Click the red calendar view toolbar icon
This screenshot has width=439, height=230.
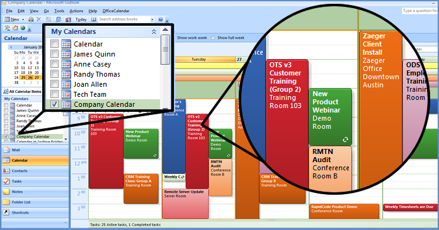(68, 19)
